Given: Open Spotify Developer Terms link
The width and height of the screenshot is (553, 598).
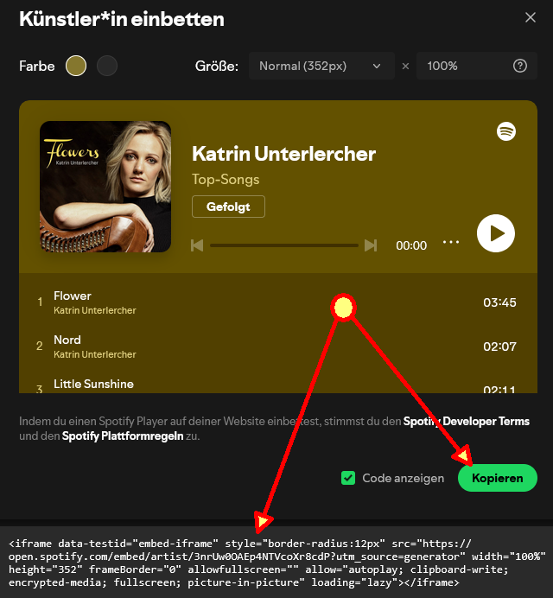Looking at the screenshot, I should coord(467,421).
